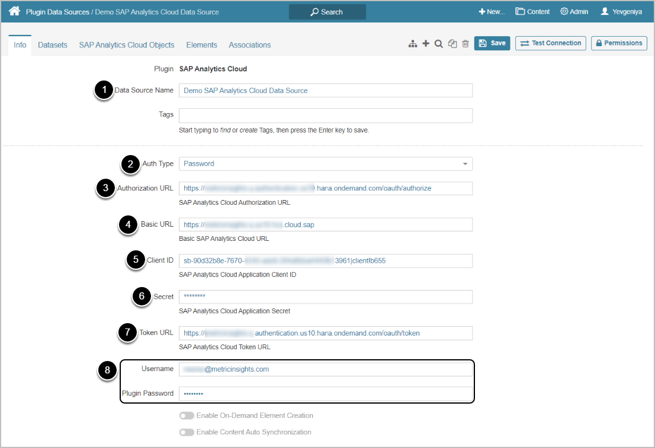
Task: Click the New... plus item
Action: coord(492,12)
